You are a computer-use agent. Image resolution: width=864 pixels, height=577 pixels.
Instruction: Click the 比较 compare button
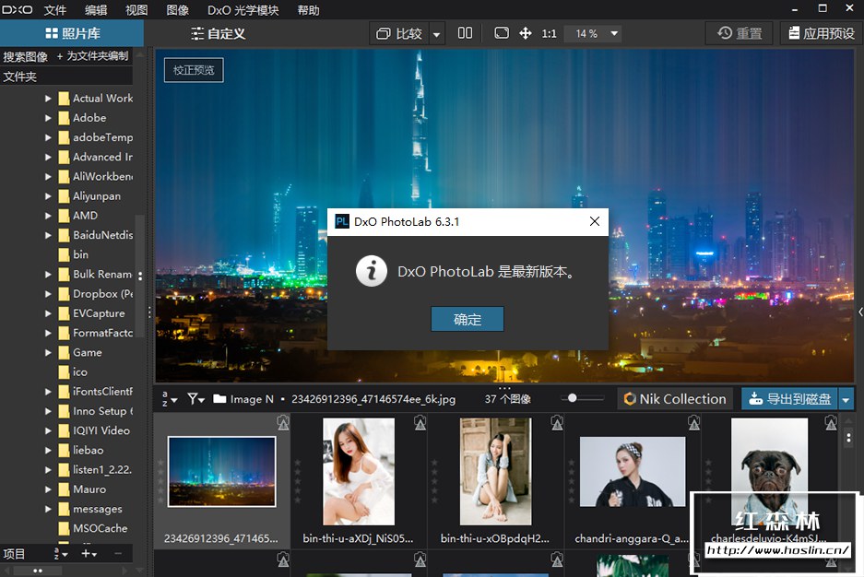[x=399, y=34]
